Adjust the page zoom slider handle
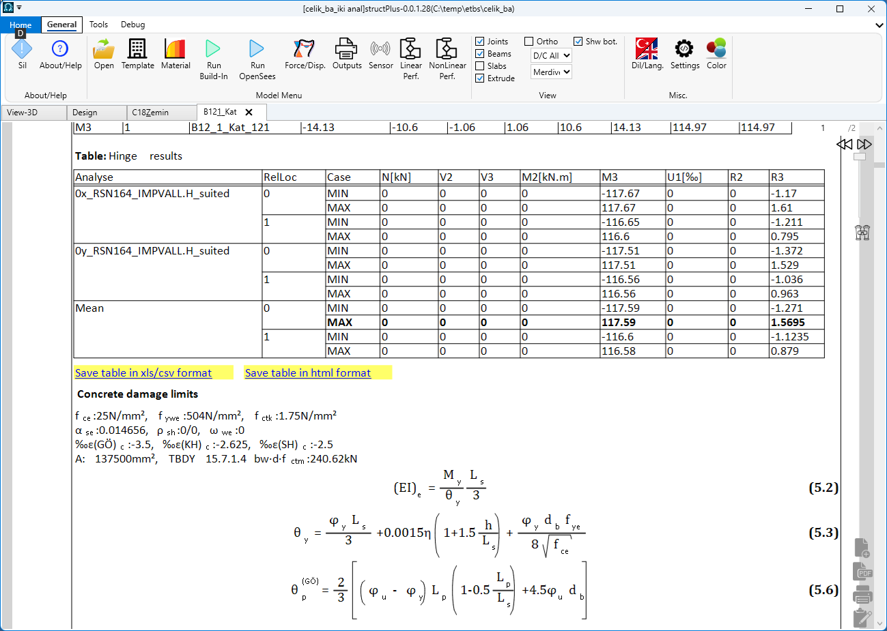887x631 pixels. point(860,156)
